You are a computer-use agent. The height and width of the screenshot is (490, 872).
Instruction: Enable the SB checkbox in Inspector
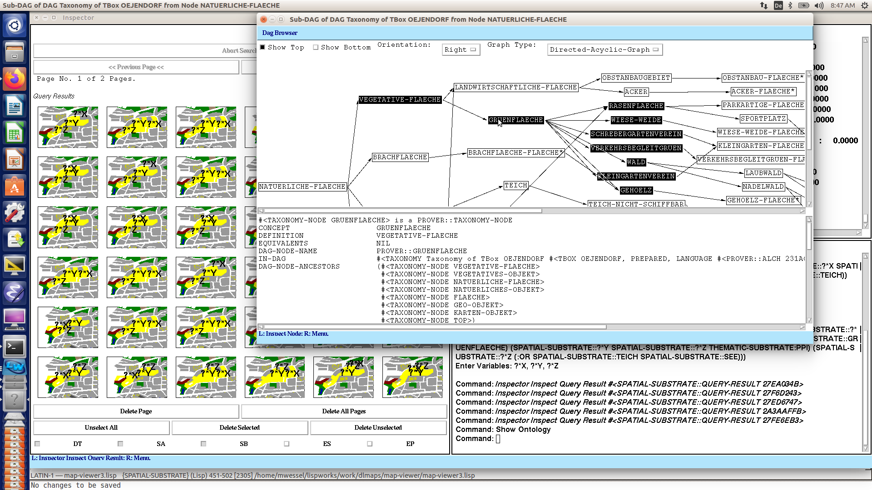click(x=203, y=444)
